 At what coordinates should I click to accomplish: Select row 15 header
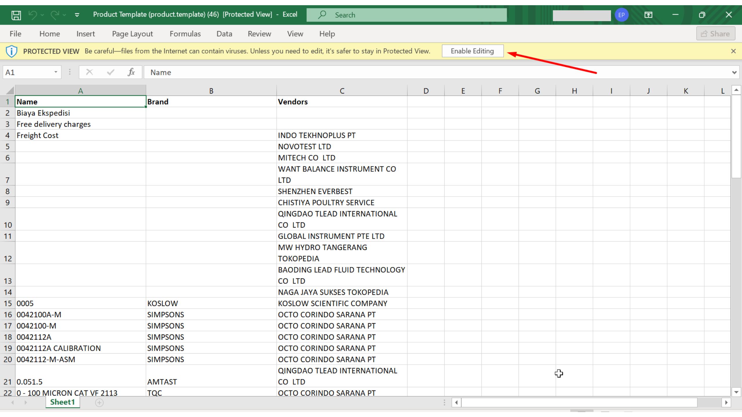coord(8,303)
